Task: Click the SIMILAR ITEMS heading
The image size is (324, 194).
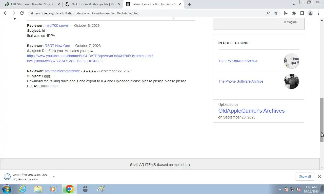Action: point(160,165)
